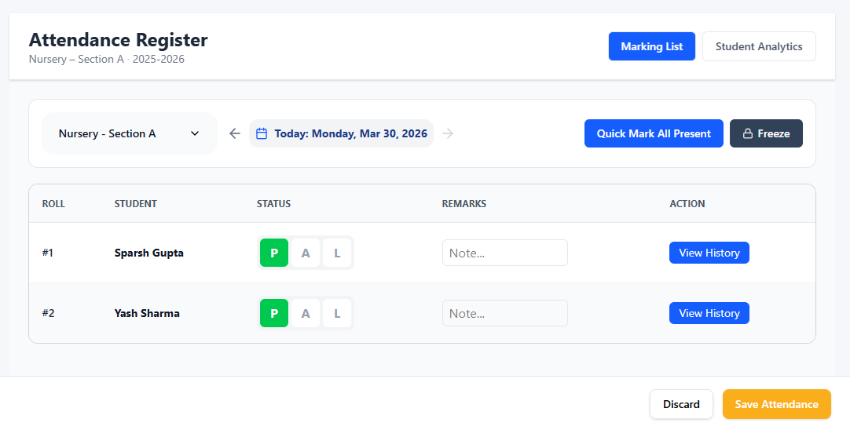
Task: Mark Sparsh Gupta as Absent
Action: click(306, 253)
